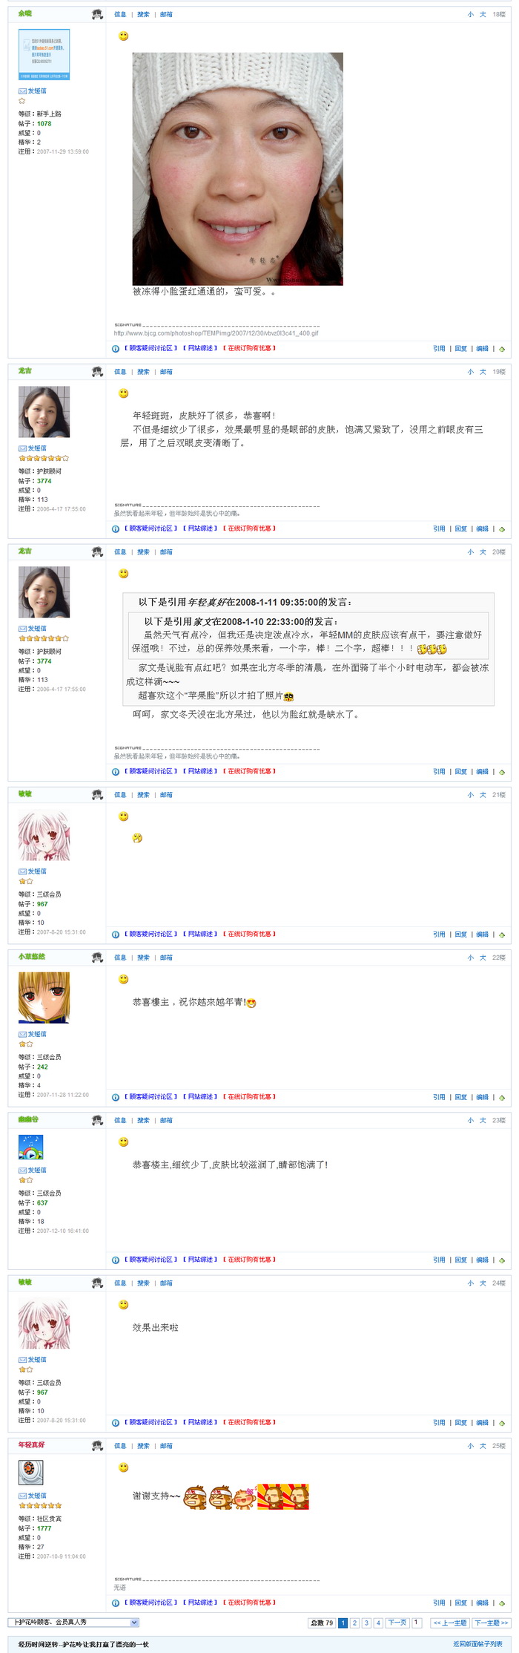519x1653 pixels.
Task: Click the user status icon beside 年轻真好 name
Action: point(97,1446)
